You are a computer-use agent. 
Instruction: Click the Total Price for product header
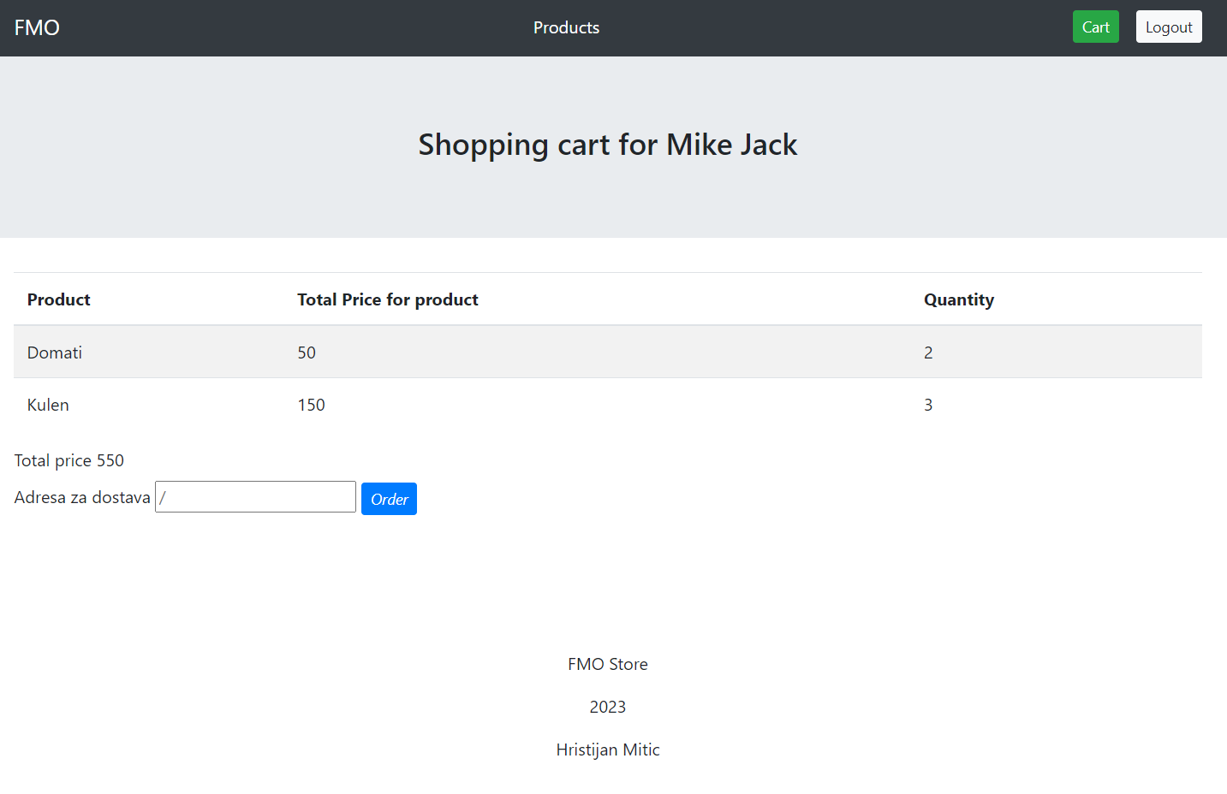[387, 299]
